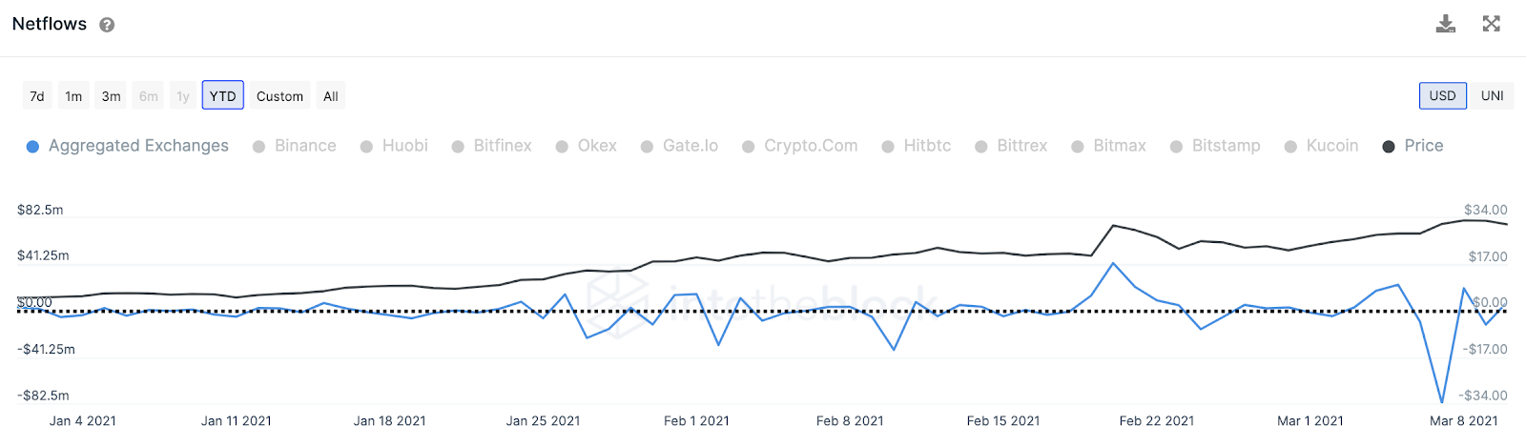
Task: Toggle the Price series in the legend
Action: click(x=1413, y=146)
